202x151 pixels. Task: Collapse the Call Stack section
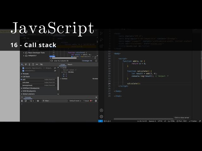click(25, 76)
